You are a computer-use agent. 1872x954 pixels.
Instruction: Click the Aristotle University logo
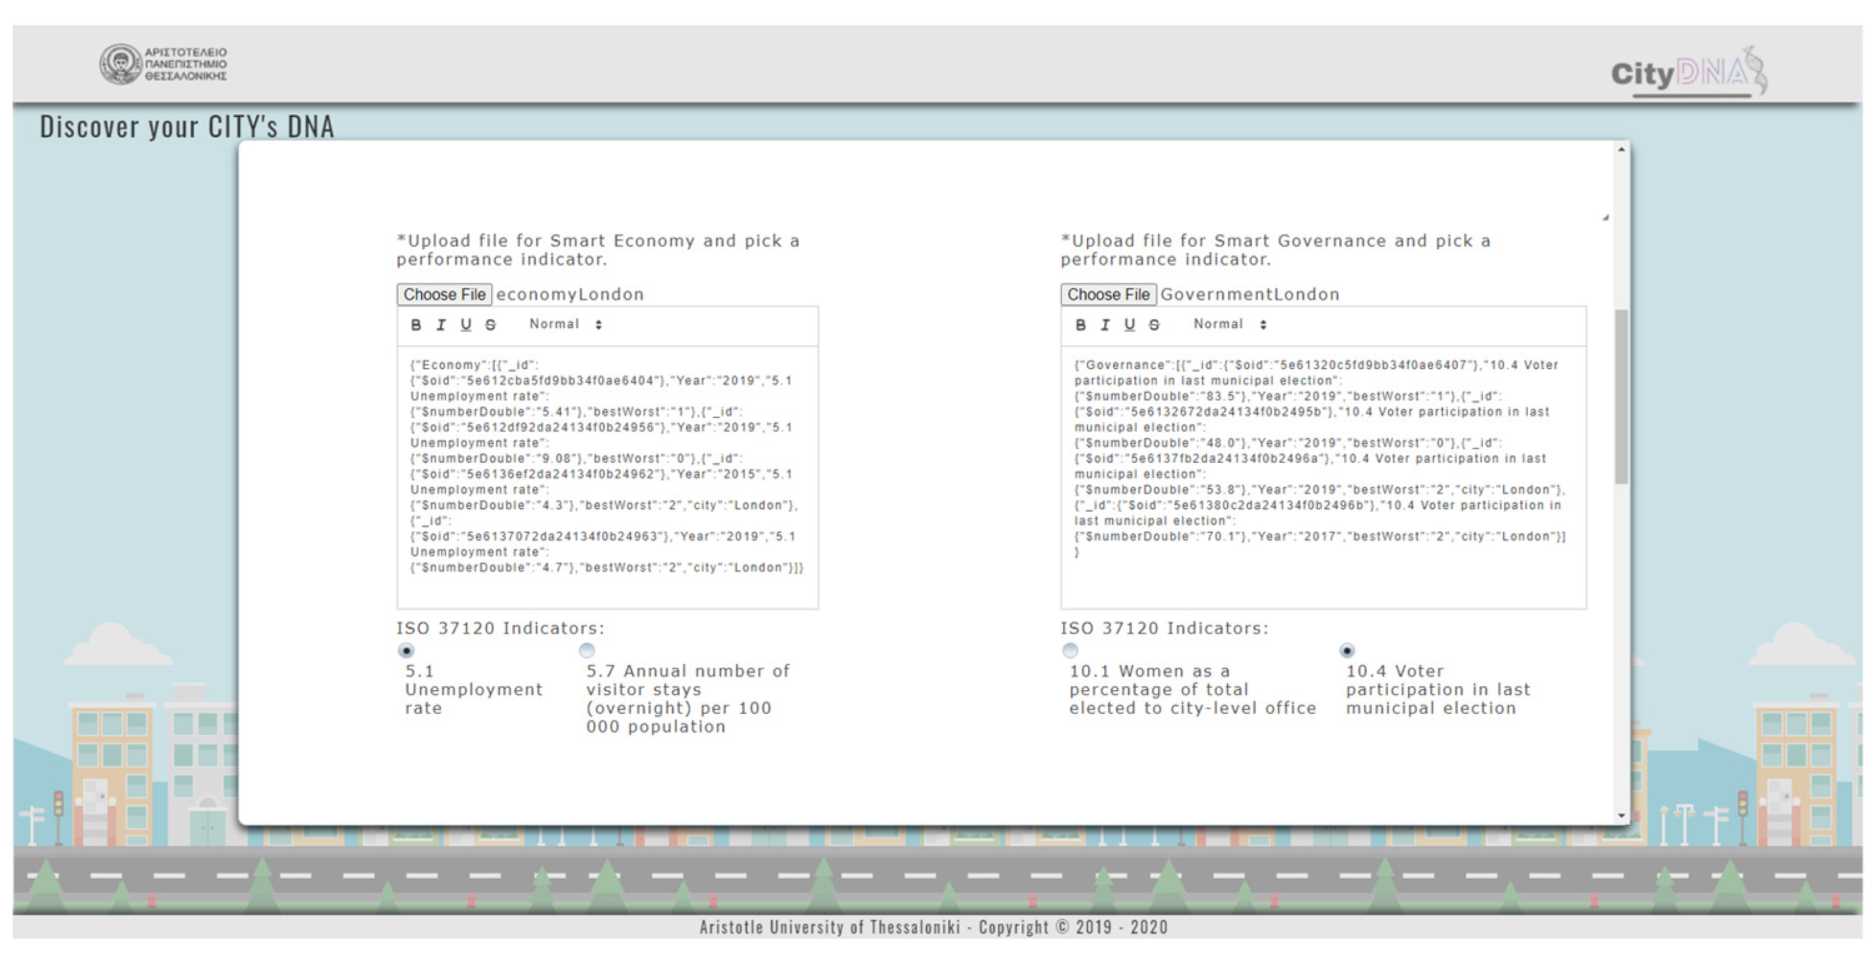164,64
